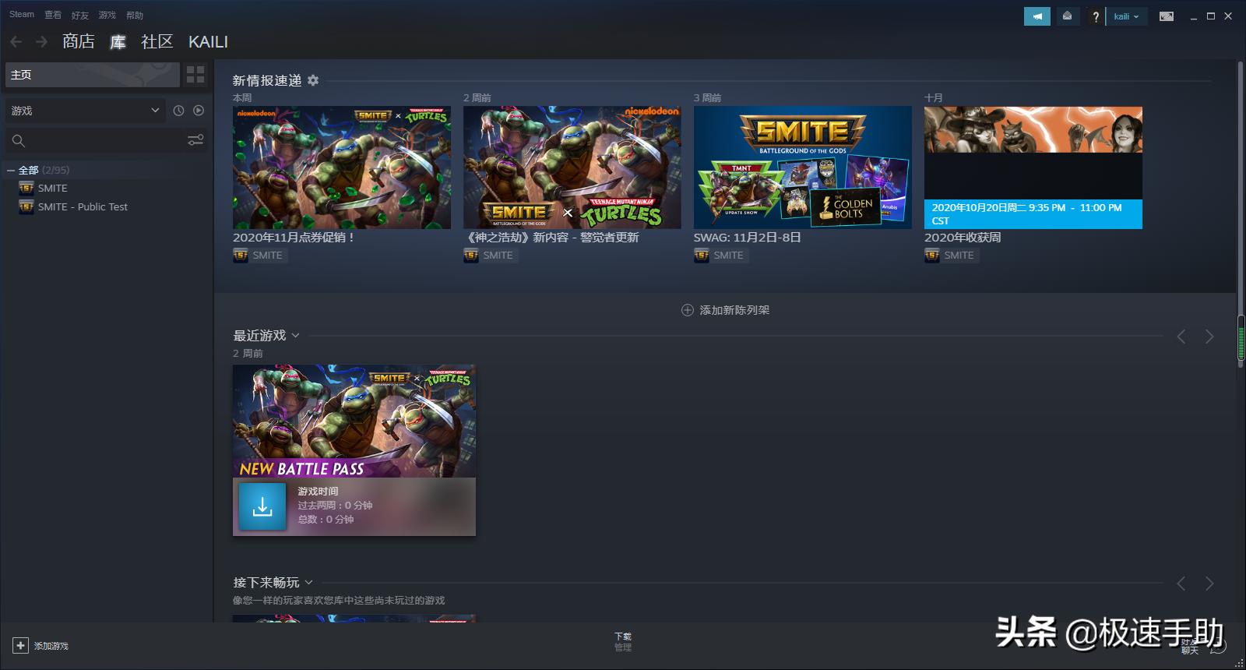Select SMITE in the library list

[x=53, y=188]
